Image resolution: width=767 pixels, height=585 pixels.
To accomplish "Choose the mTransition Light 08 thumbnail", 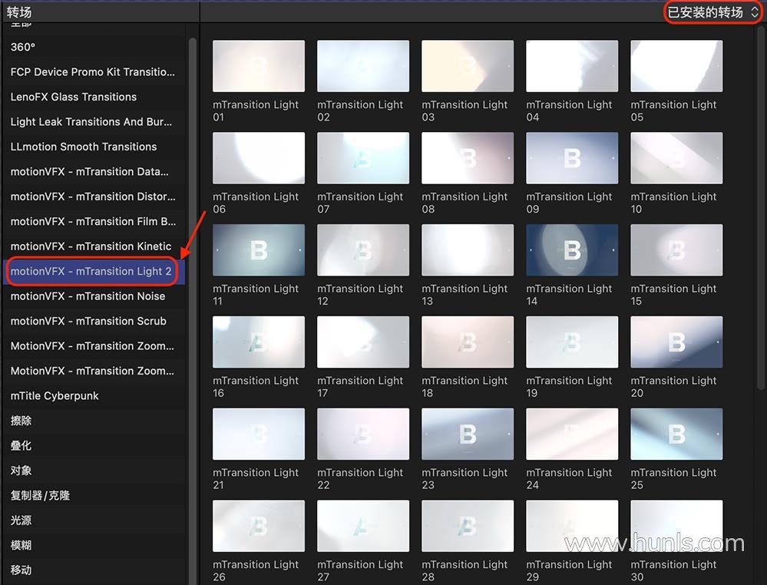I will [x=468, y=158].
